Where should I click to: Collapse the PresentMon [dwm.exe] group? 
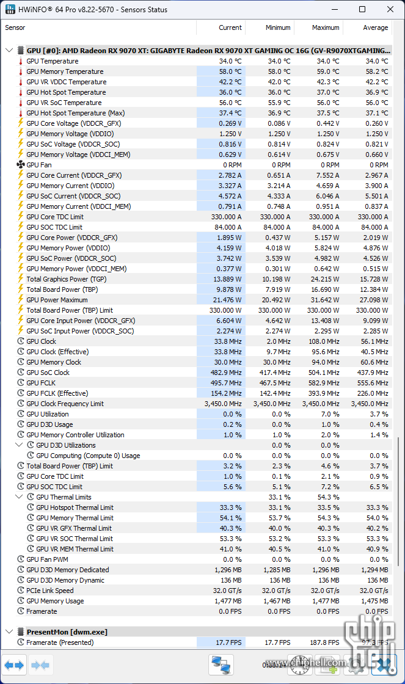click(x=9, y=631)
